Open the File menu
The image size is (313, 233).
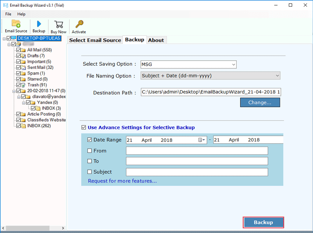tap(8, 14)
